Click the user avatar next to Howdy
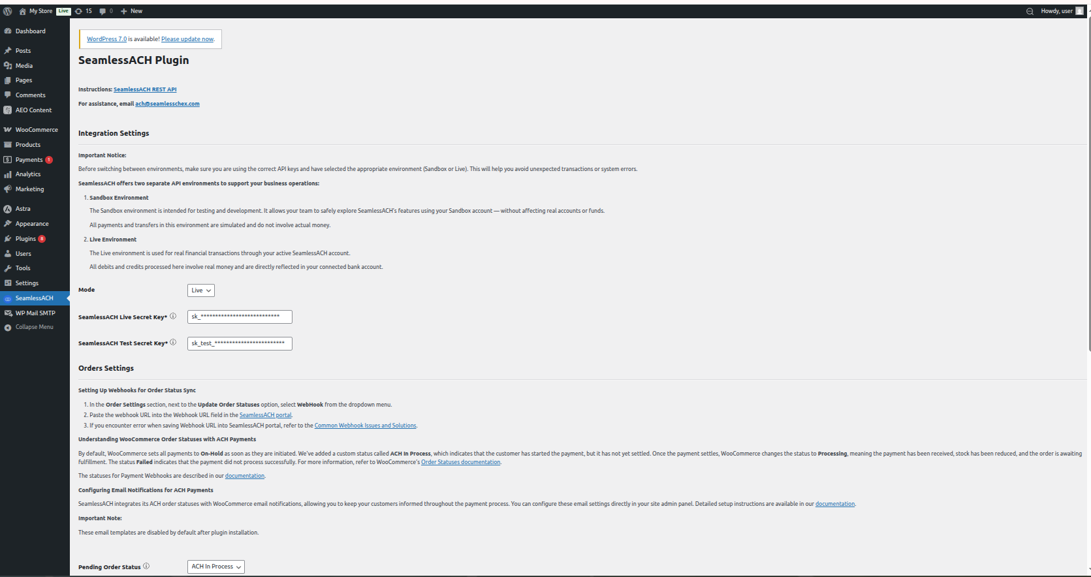Image resolution: width=1091 pixels, height=577 pixels. point(1079,11)
